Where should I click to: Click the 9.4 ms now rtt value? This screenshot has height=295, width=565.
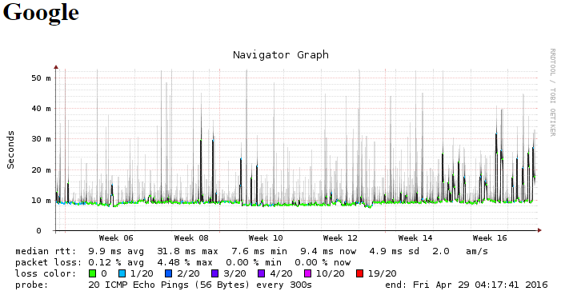328,251
